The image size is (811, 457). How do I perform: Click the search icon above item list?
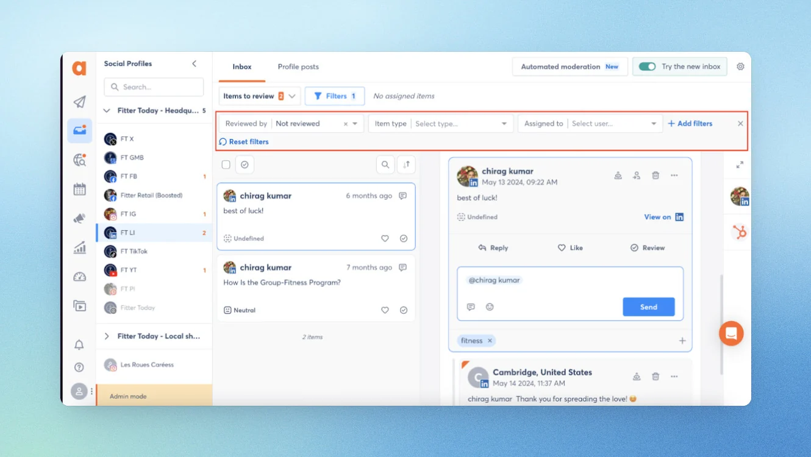click(x=385, y=165)
